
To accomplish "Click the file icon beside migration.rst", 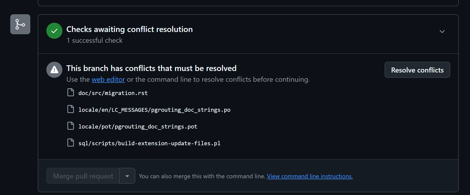I will coord(71,92).
